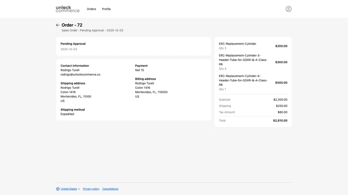Click the $300.00 item price

point(281,62)
